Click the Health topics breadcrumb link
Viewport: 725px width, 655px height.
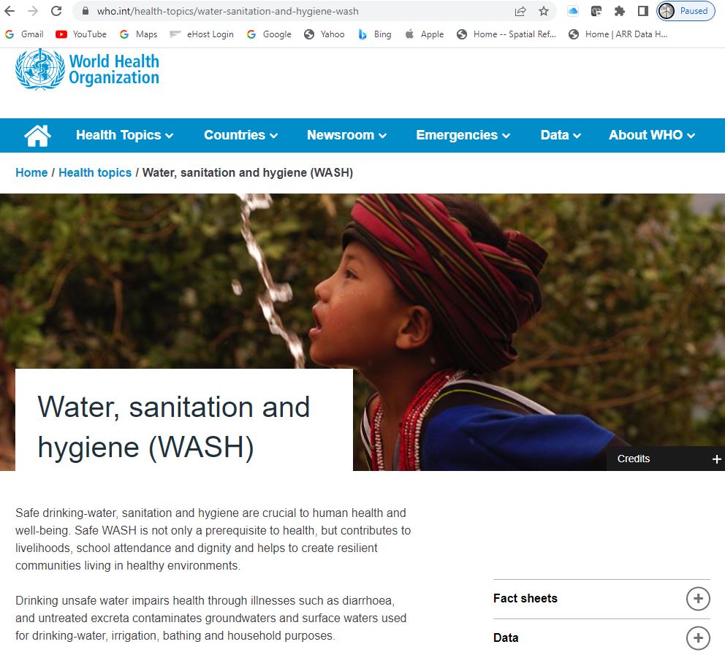pyautogui.click(x=95, y=173)
